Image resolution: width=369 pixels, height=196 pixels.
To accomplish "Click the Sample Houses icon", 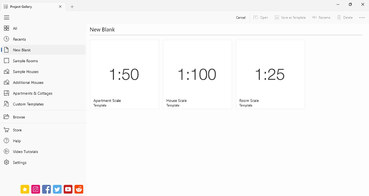I will (x=6, y=72).
